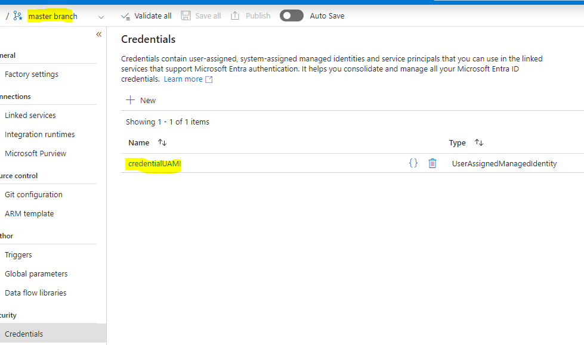Viewport: 584px width, 345px height.
Task: Open Triggers from the sidebar
Action: [x=18, y=254]
